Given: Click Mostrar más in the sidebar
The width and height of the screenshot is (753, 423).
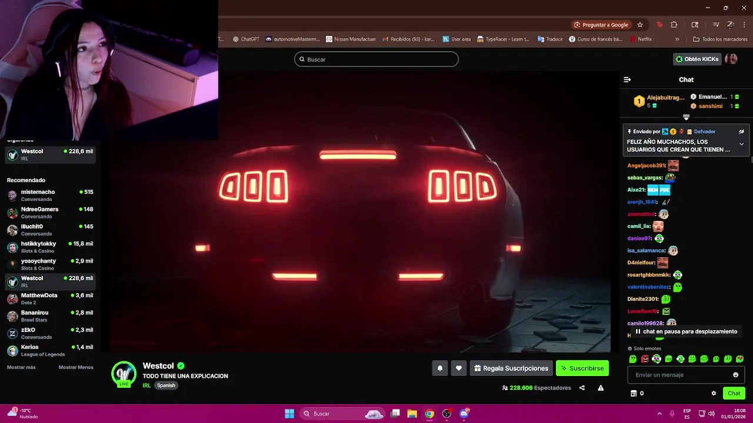Looking at the screenshot, I should 21,367.
